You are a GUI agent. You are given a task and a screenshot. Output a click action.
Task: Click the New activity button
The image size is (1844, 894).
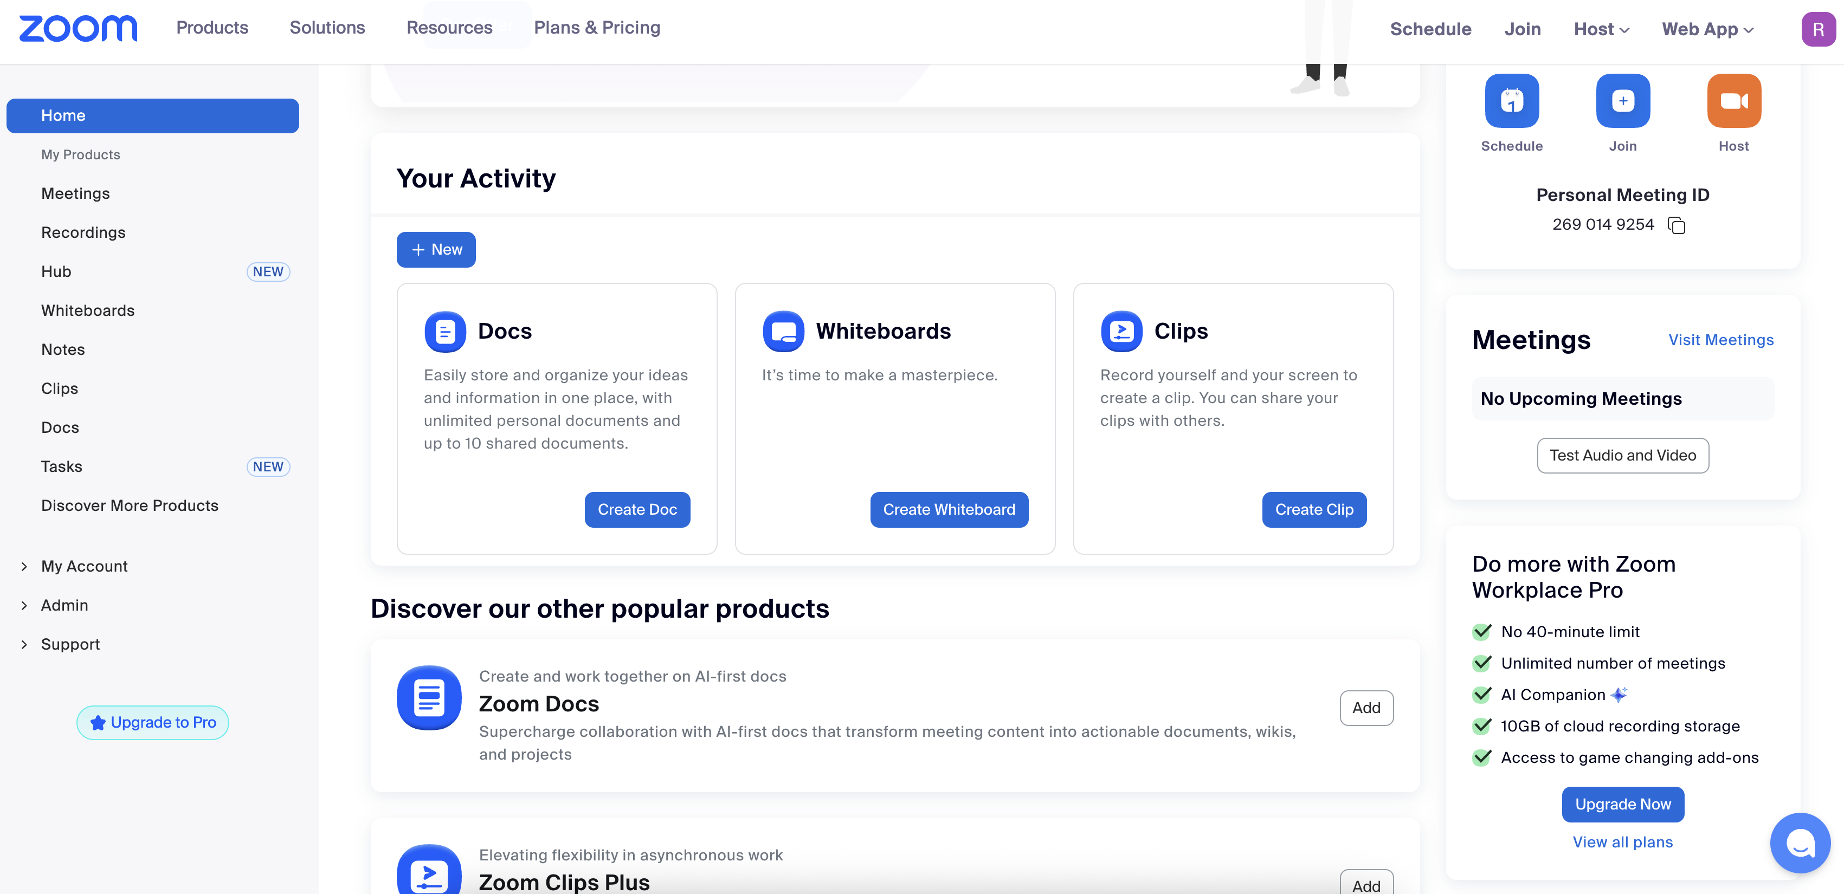tap(436, 250)
